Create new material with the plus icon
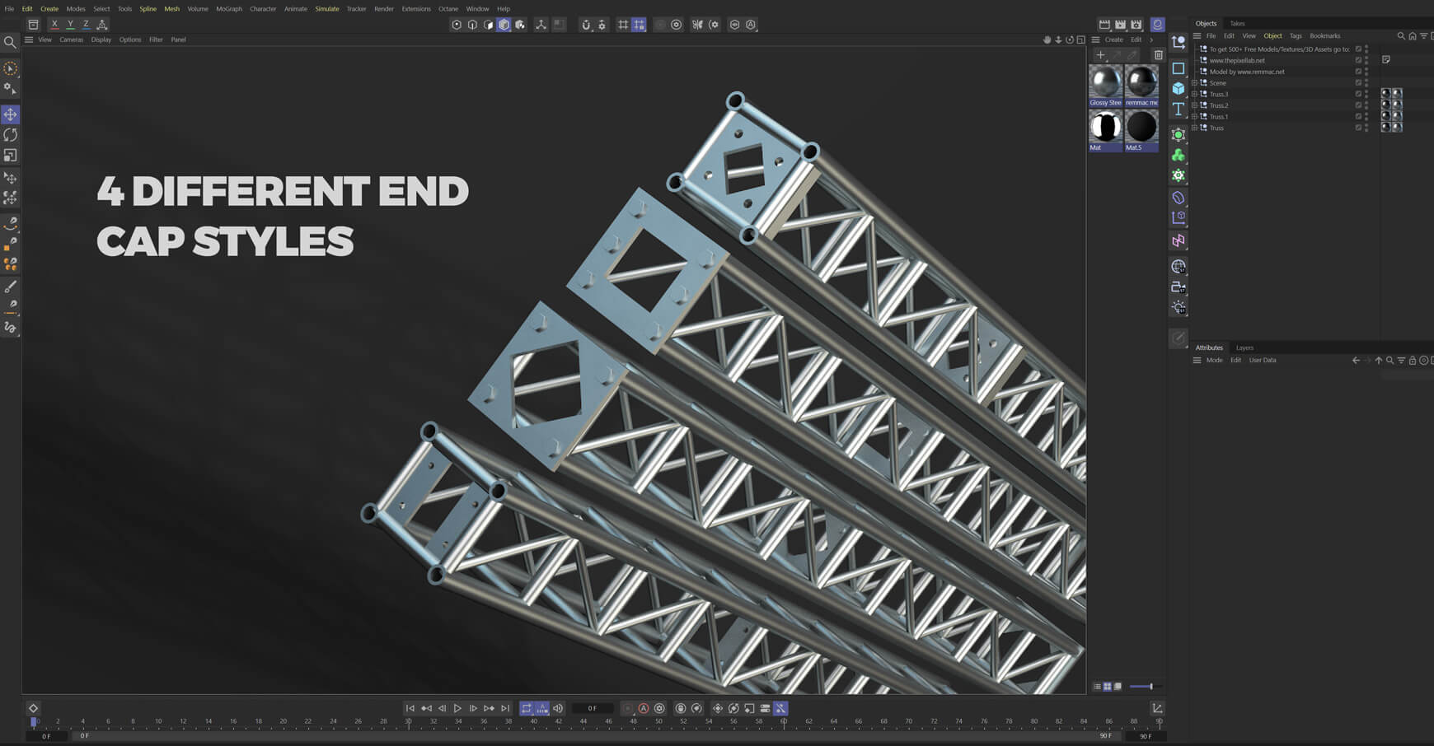The height and width of the screenshot is (746, 1434). pos(1100,55)
